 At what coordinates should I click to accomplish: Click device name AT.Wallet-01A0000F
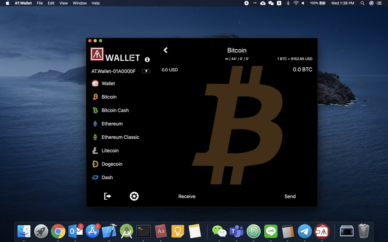point(113,71)
